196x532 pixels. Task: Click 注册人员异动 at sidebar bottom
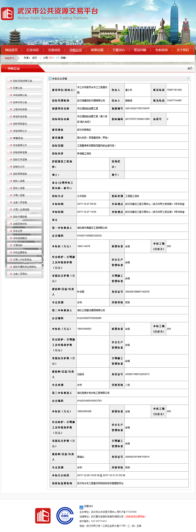click(20, 274)
